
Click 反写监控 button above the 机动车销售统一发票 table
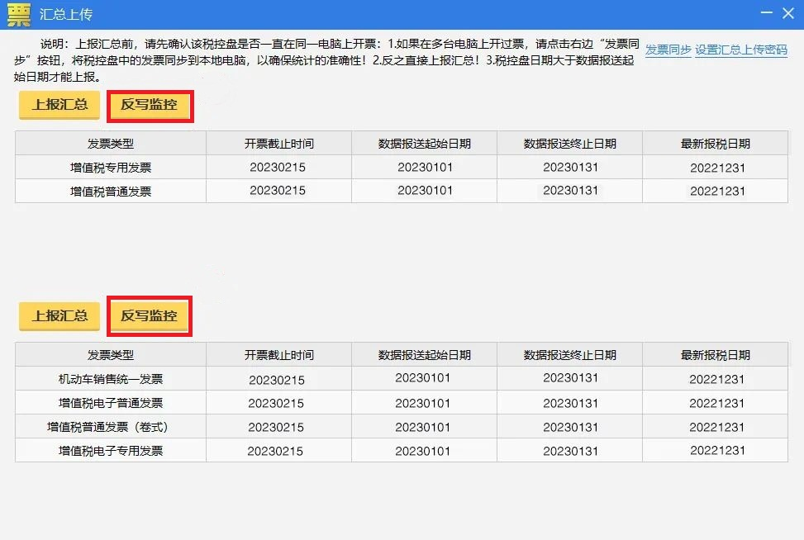150,315
